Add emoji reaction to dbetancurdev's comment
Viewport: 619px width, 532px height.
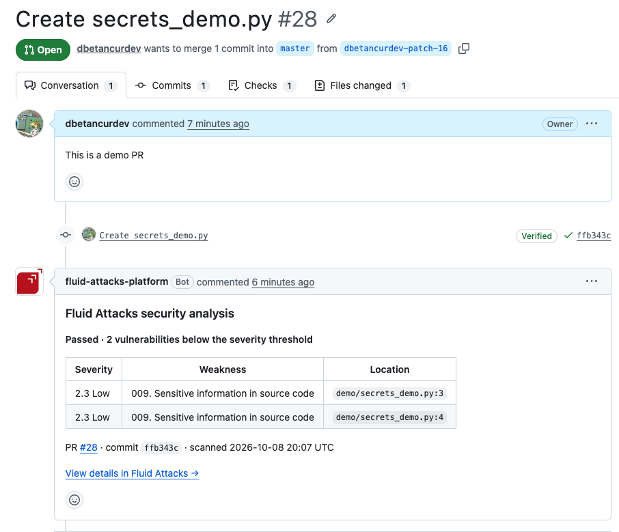[74, 182]
